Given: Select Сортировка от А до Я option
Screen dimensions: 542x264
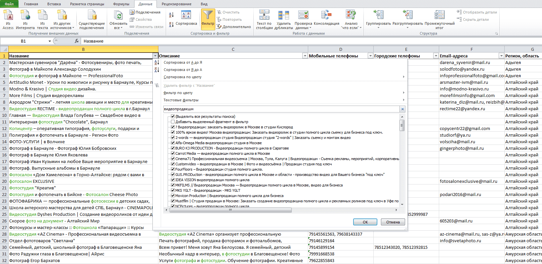Looking at the screenshot, I should (x=183, y=62).
